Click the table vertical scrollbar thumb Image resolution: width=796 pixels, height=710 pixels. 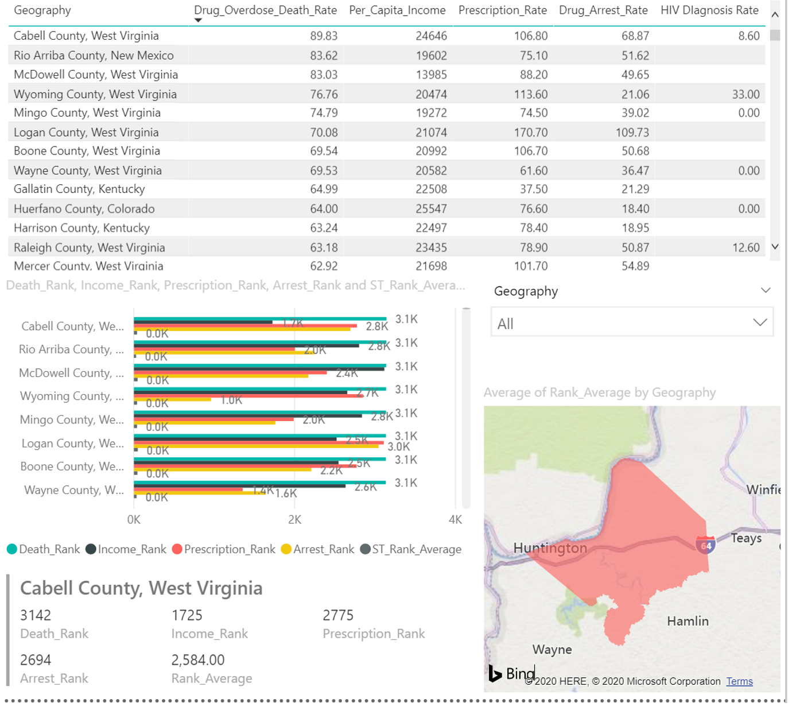point(775,35)
